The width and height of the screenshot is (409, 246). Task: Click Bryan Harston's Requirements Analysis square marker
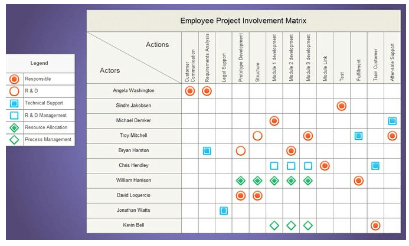pos(207,151)
